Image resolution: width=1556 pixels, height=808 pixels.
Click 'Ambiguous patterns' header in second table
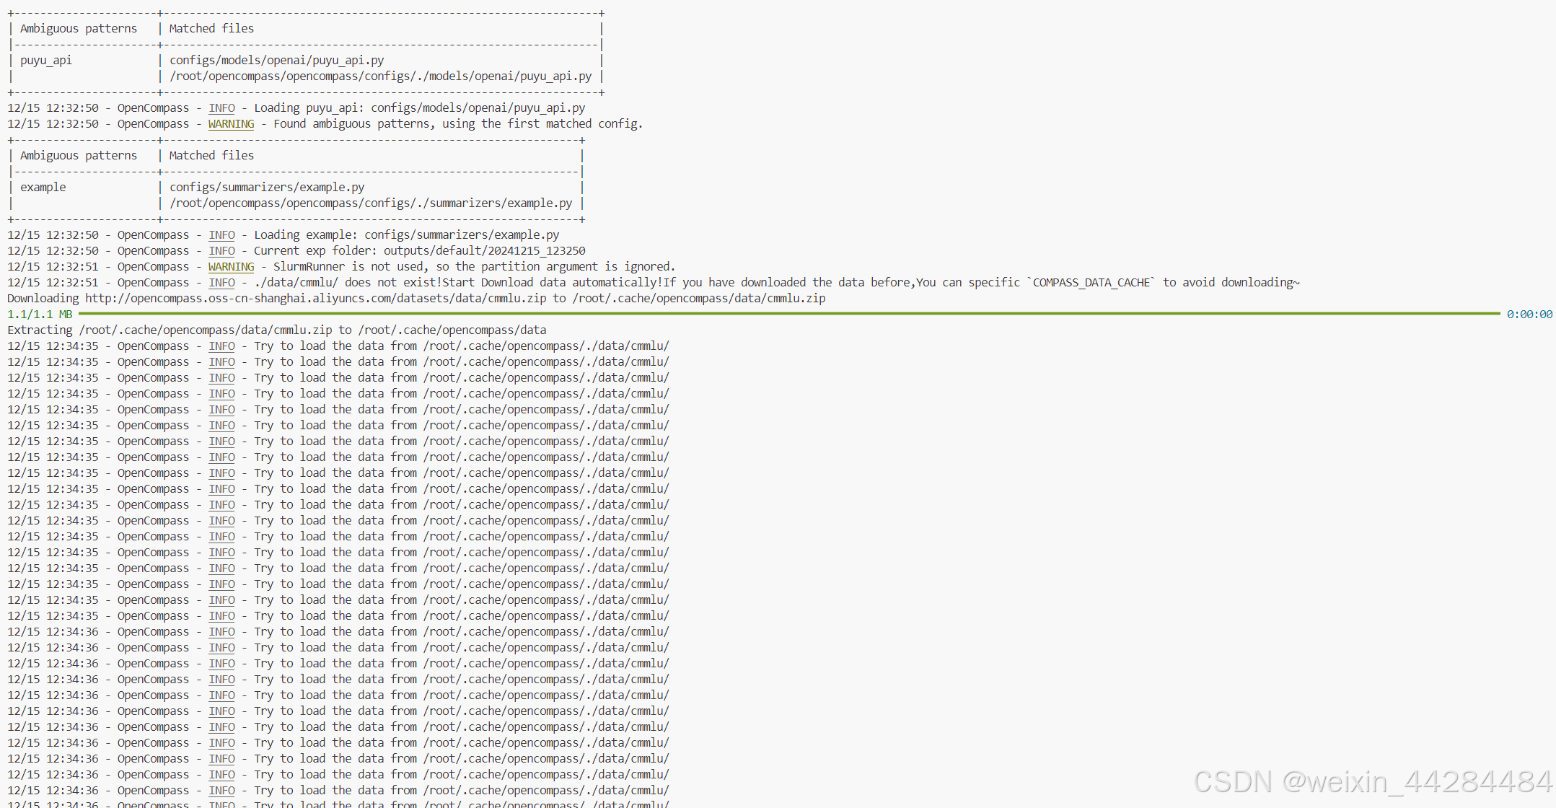[78, 156]
